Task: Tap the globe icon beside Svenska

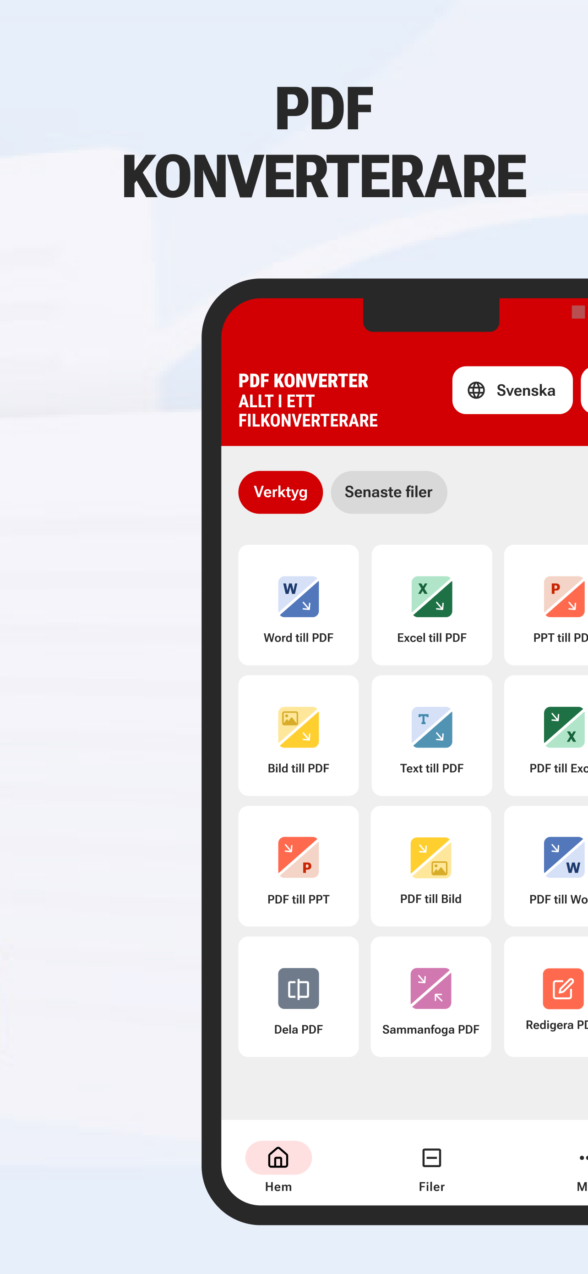Action: 476,390
